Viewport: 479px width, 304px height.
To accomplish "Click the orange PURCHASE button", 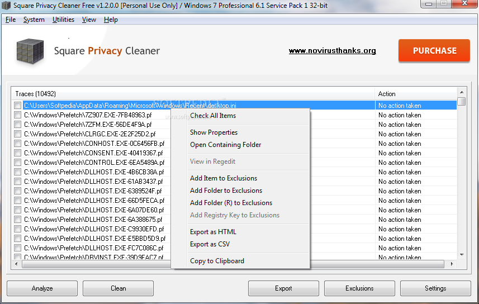I will point(434,50).
